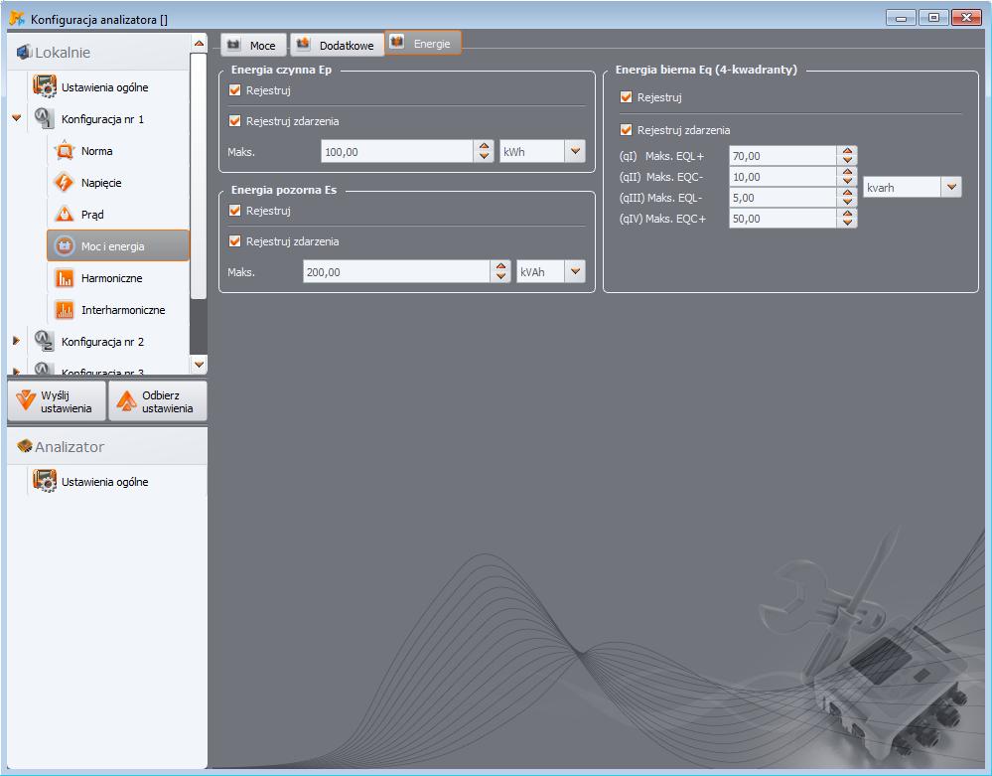Click the Moc i energia icon
This screenshot has height=776, width=992.
click(64, 245)
